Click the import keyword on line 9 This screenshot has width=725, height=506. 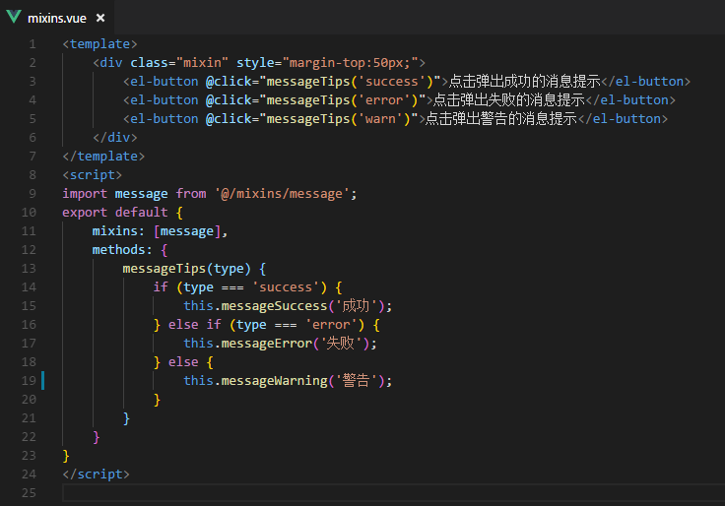pos(85,194)
